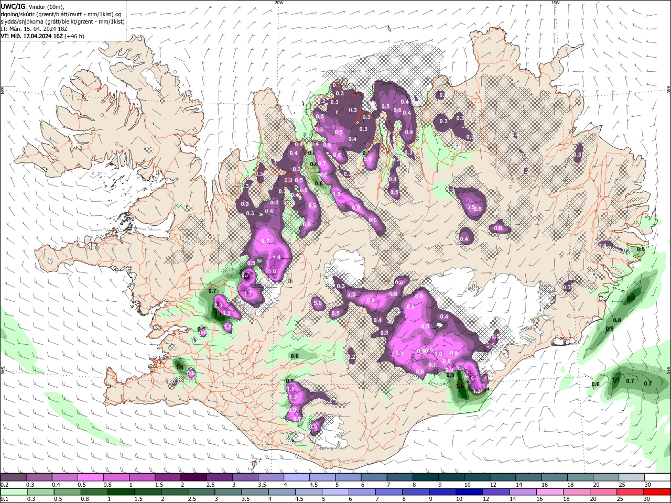Pick the deep blue 10 swatch in bottom legend row
Image resolution: width=671 pixels, height=503 pixels.
(x=469, y=492)
